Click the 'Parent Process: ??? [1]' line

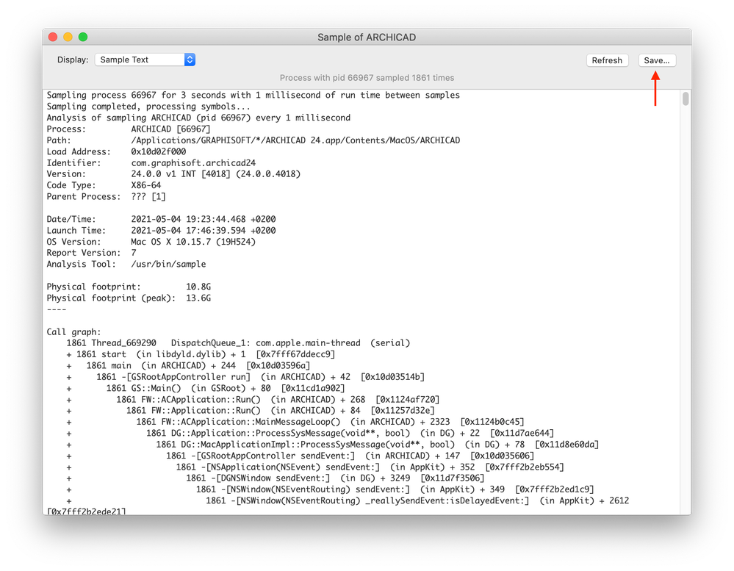click(x=107, y=196)
